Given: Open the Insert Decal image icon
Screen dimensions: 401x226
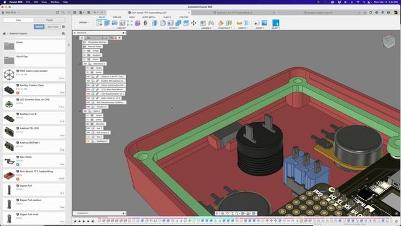Looking at the screenshot, I should click(264, 23).
